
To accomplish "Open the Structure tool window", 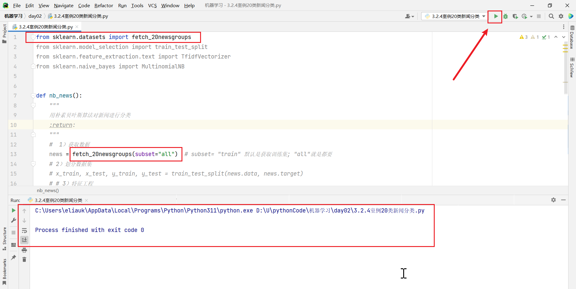I will coord(4,239).
